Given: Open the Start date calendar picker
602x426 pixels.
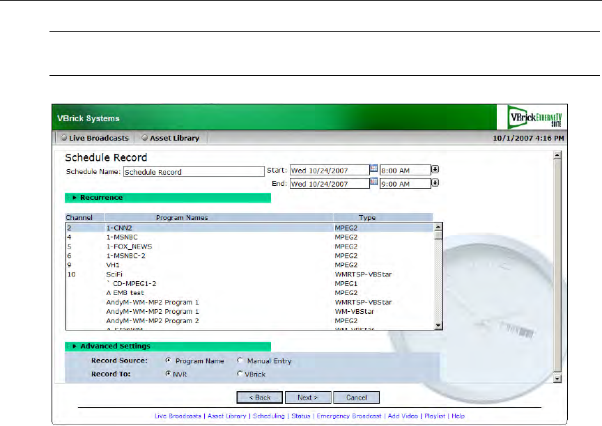Looking at the screenshot, I should 373,169.
